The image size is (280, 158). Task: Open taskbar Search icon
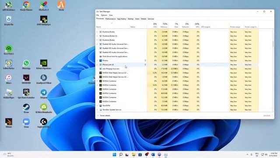tap(121, 154)
